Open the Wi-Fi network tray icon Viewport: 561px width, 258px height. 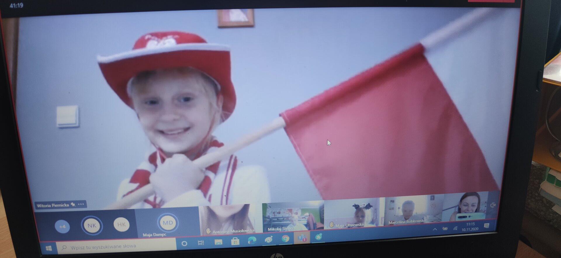[x=455, y=228]
